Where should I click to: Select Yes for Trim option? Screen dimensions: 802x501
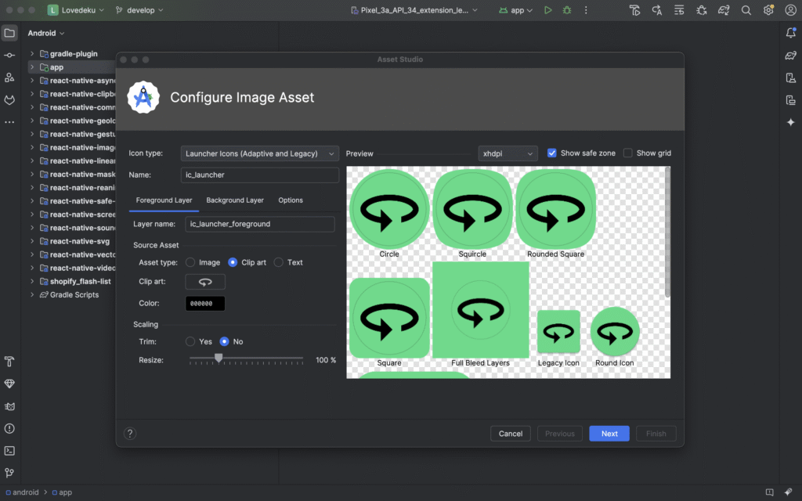(x=190, y=341)
